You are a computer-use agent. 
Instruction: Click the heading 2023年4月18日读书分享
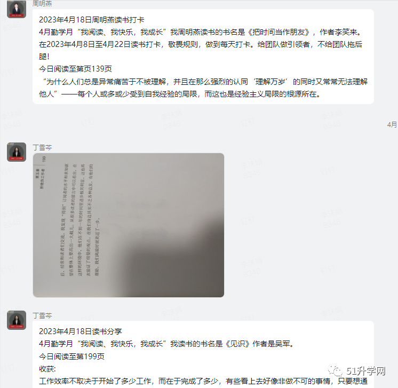pyautogui.click(x=80, y=331)
